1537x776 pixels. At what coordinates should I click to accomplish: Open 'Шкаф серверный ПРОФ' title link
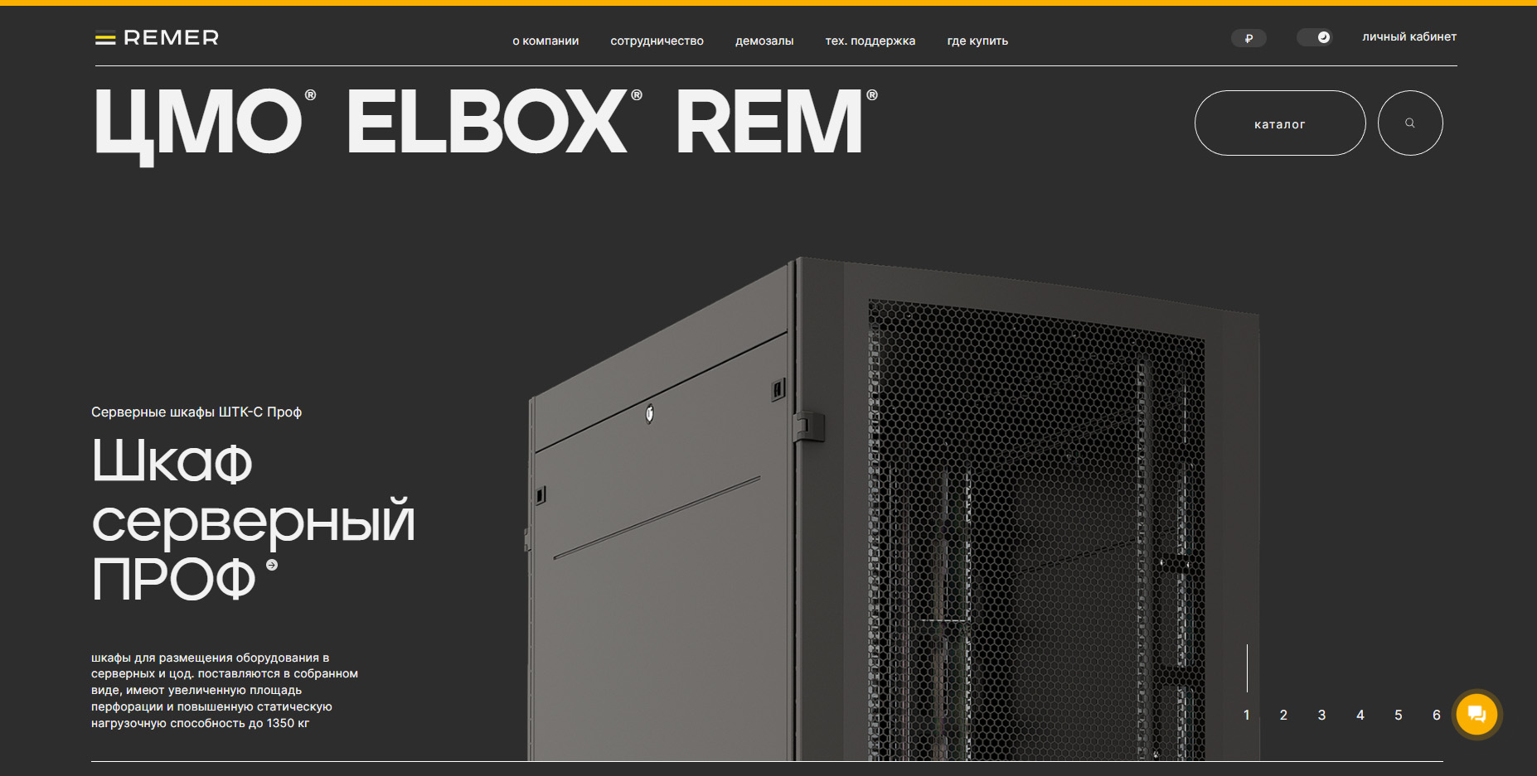pos(253,519)
